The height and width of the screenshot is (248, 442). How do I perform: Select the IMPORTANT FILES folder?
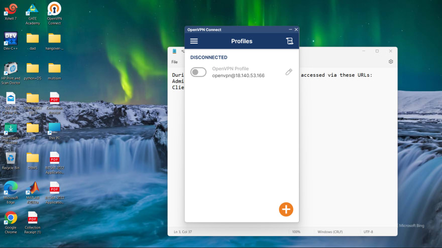(x=33, y=104)
